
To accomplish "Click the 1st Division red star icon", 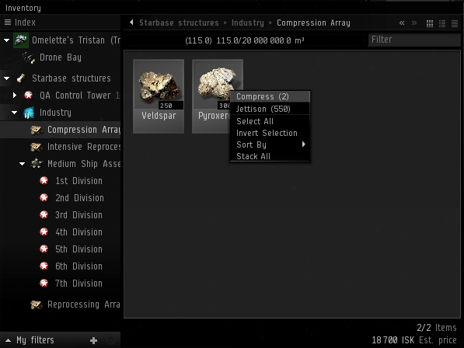I will pyautogui.click(x=44, y=181).
